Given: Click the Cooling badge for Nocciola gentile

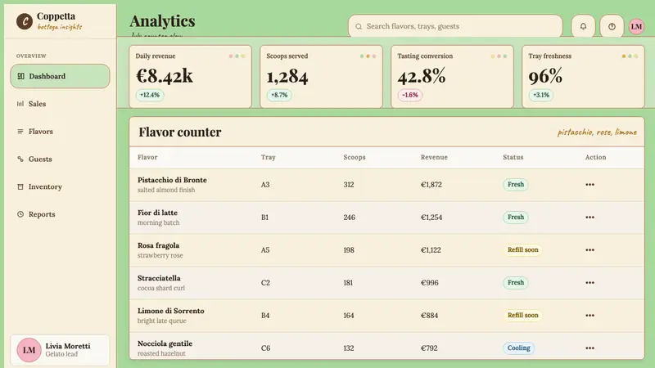Looking at the screenshot, I should (x=518, y=348).
